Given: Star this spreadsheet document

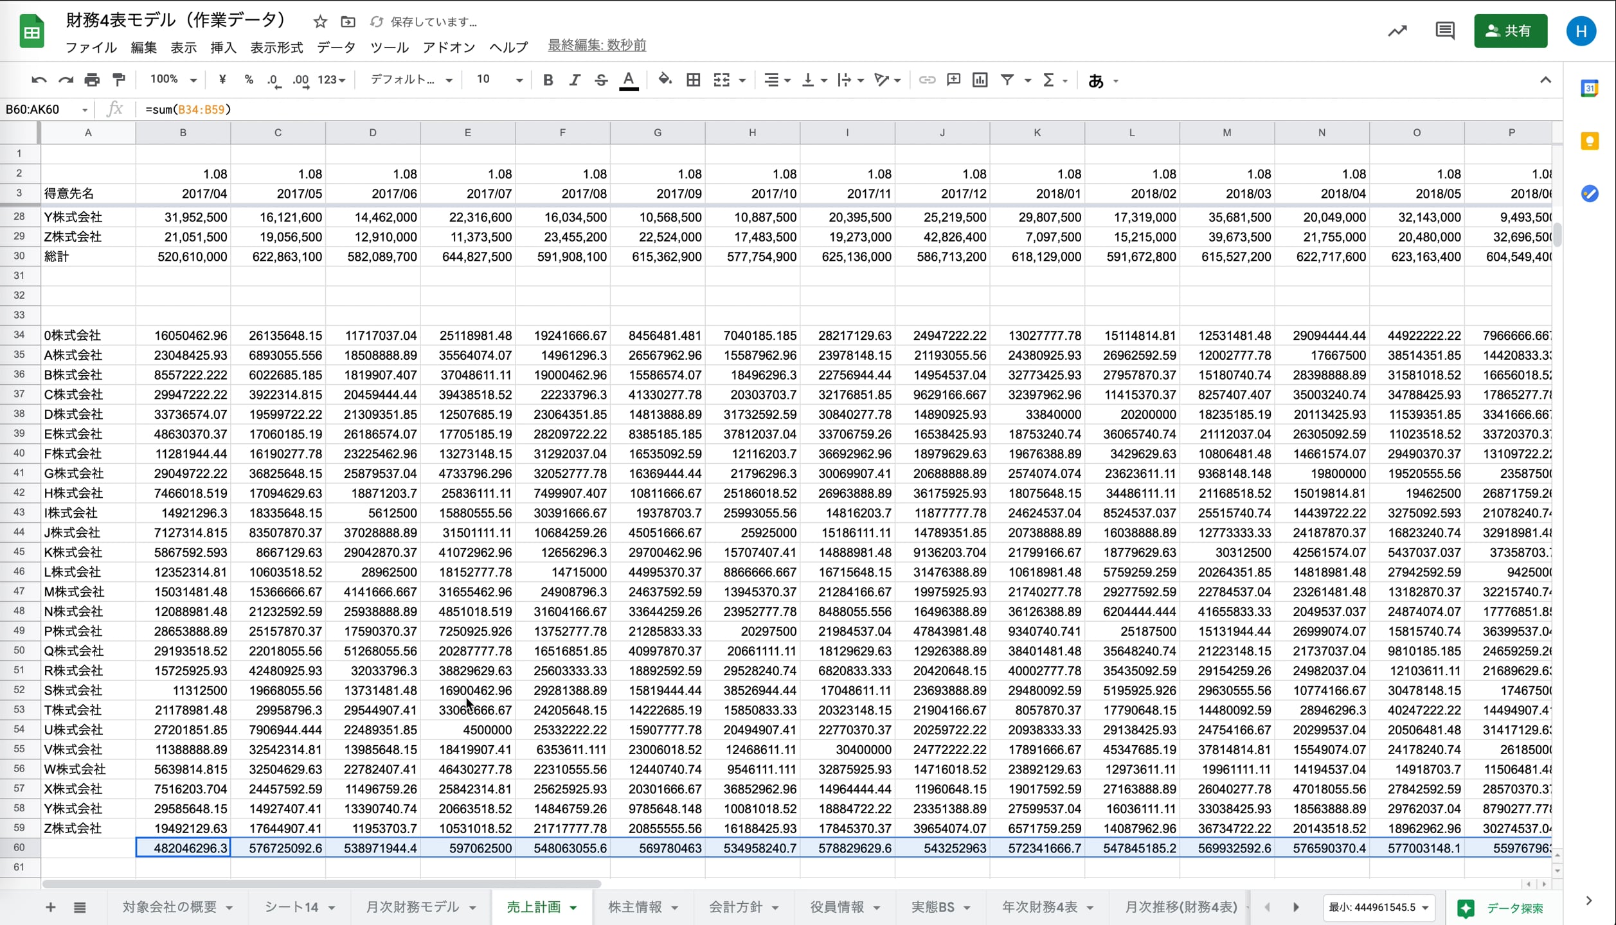Looking at the screenshot, I should tap(320, 22).
